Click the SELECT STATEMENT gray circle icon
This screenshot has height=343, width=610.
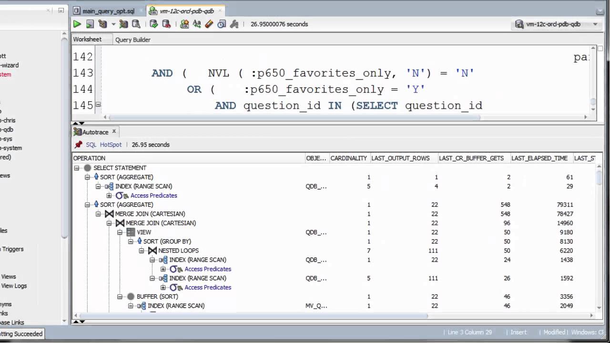[x=87, y=168]
